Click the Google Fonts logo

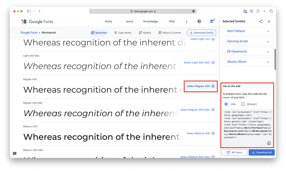37,21
